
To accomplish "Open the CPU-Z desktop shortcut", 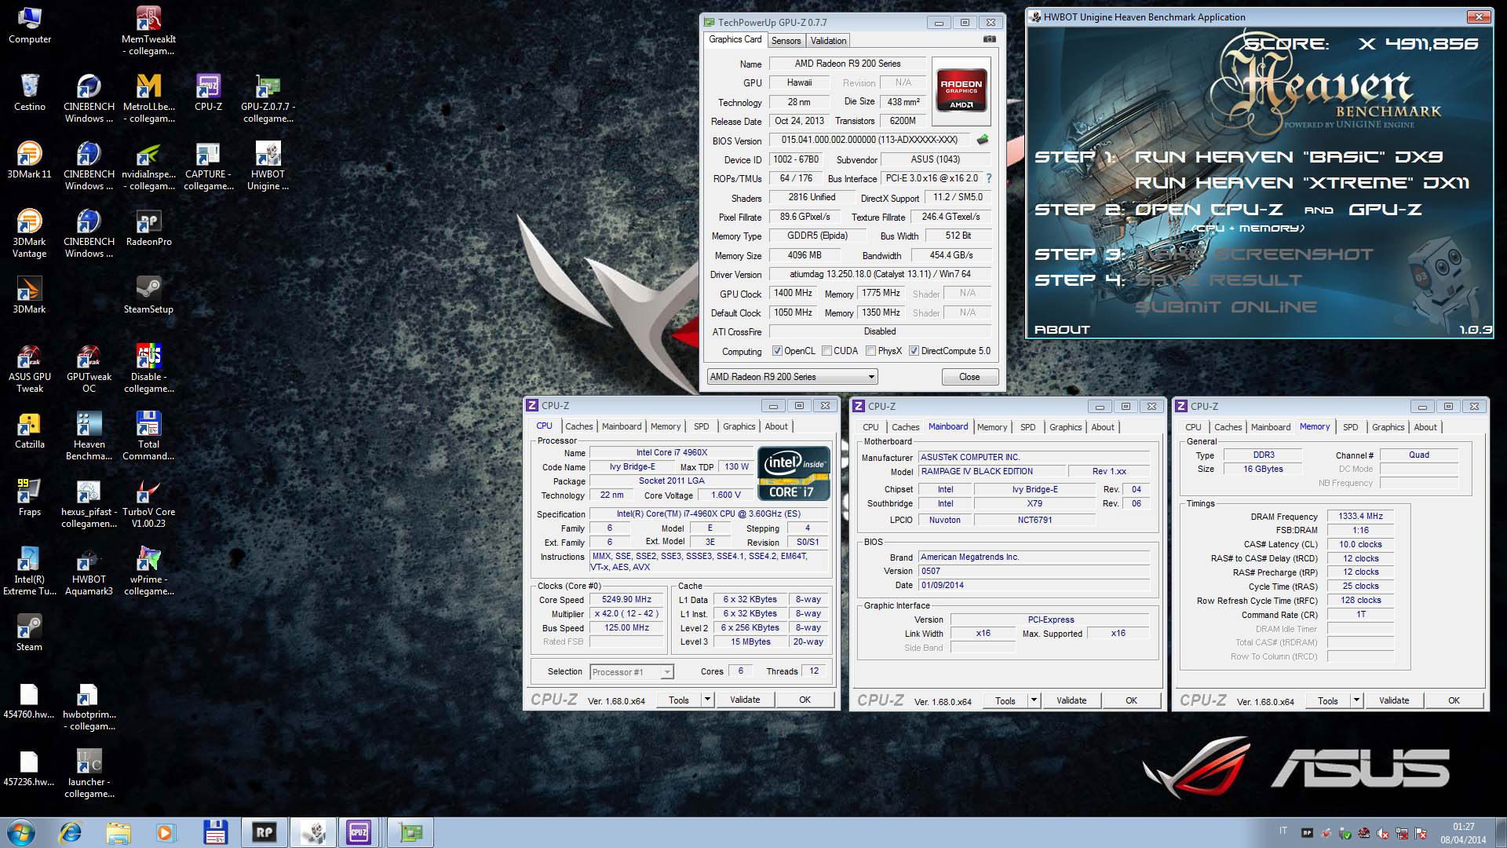I will pos(208,93).
